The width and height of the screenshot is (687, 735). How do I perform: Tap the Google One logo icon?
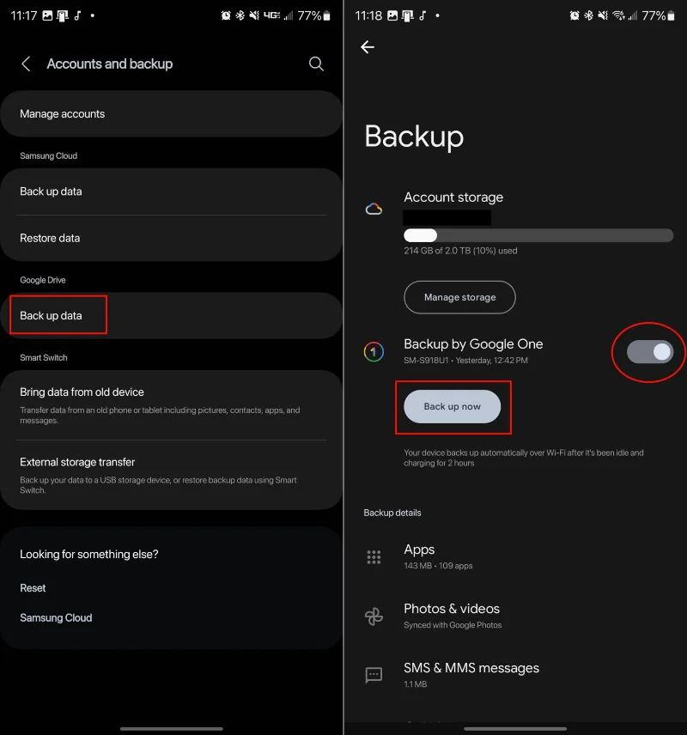click(x=374, y=351)
